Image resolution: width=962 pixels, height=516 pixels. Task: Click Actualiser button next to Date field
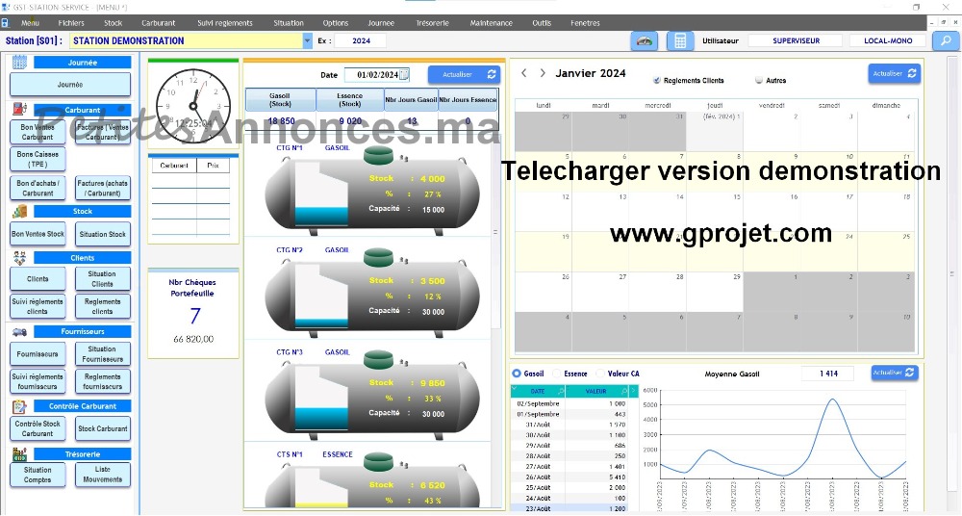(x=464, y=74)
